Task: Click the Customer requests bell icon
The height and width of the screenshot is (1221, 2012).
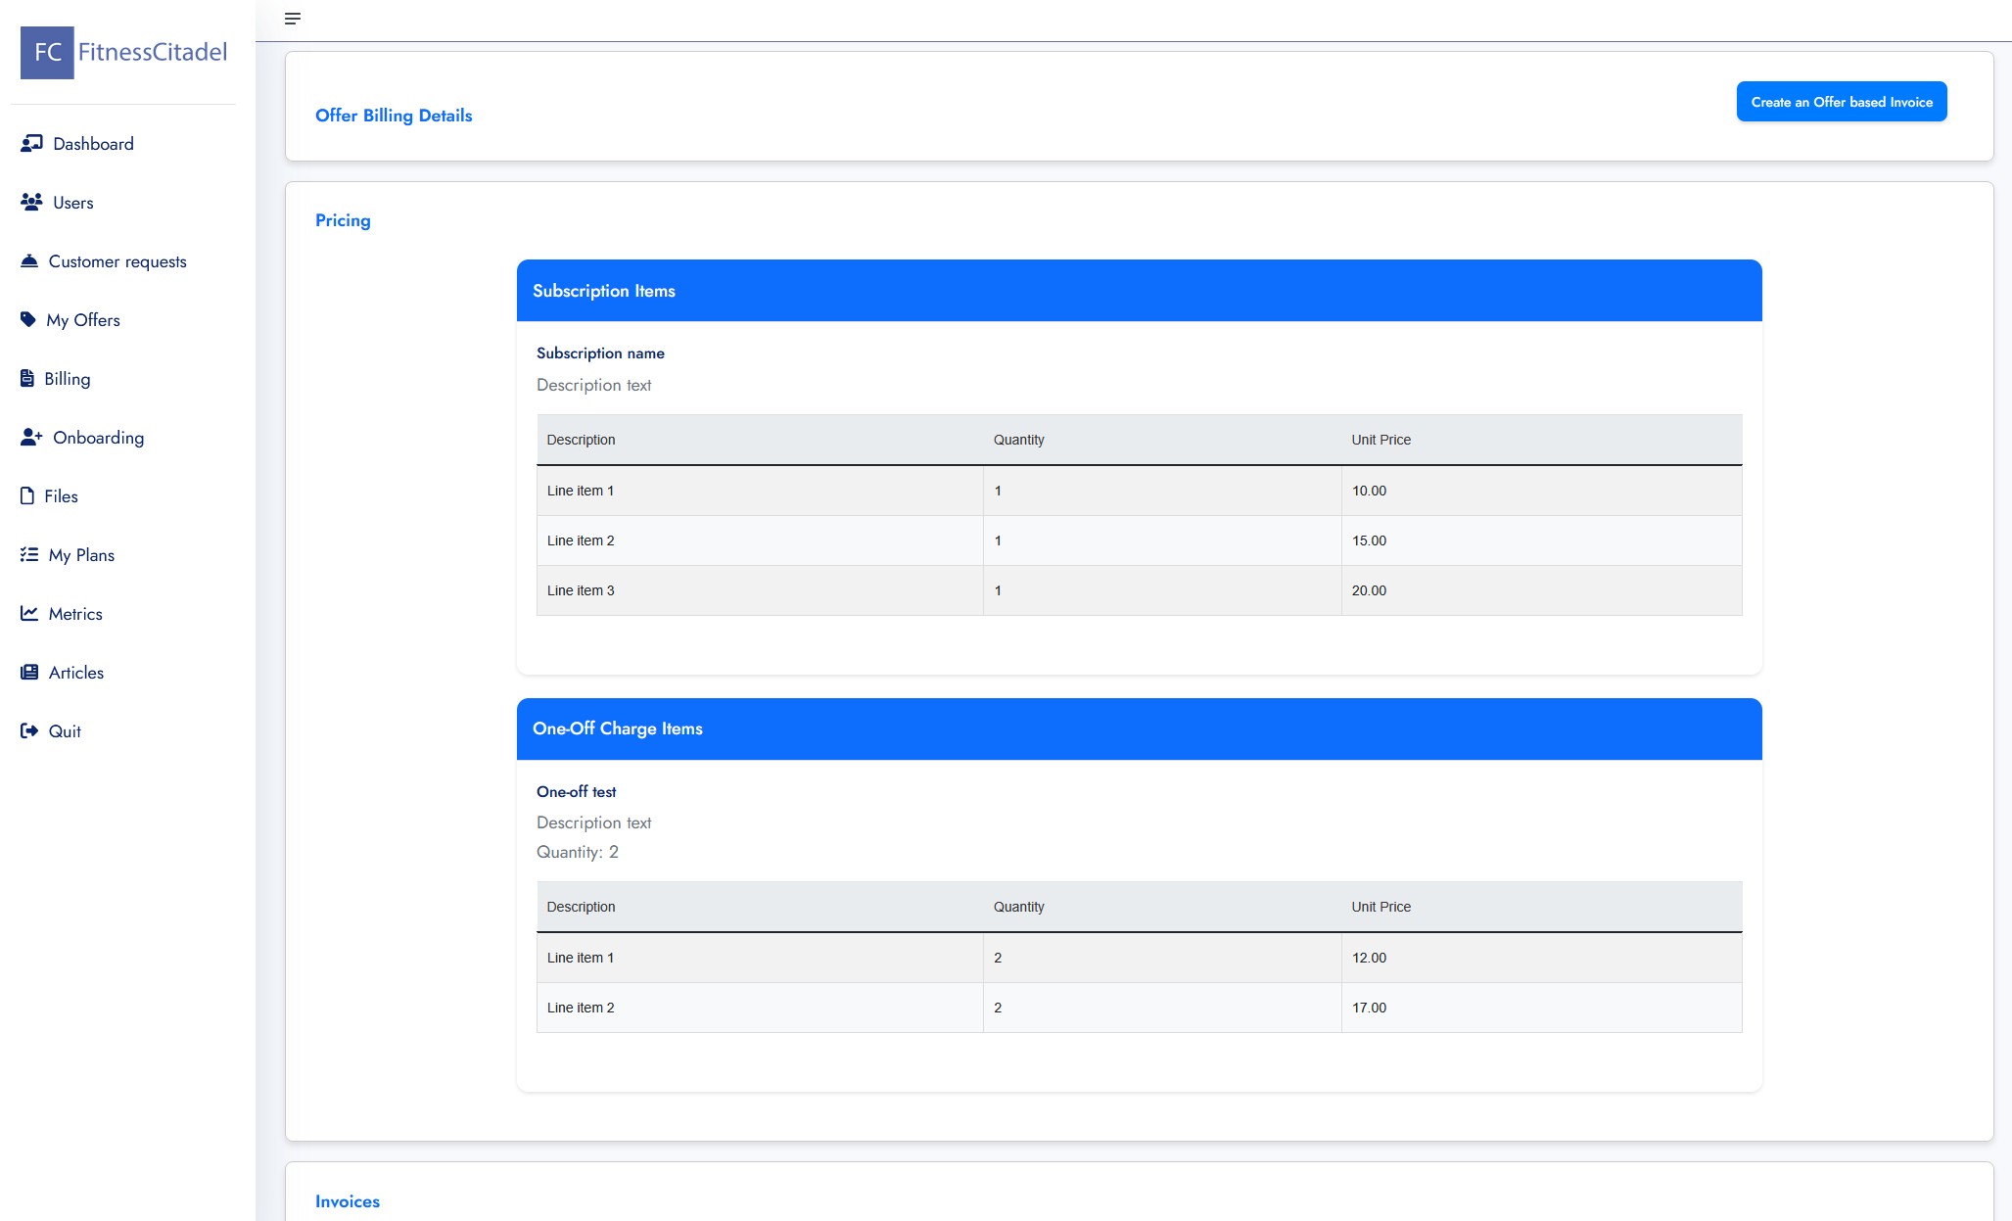Action: pyautogui.click(x=29, y=260)
